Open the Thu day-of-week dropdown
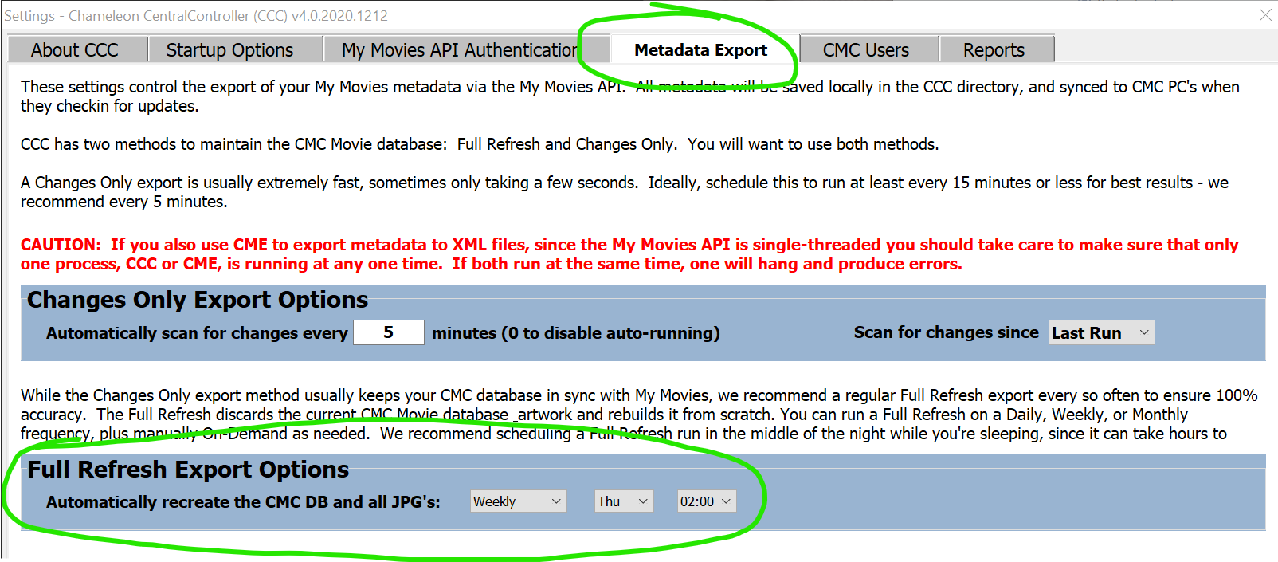This screenshot has height=562, width=1278. click(x=624, y=501)
